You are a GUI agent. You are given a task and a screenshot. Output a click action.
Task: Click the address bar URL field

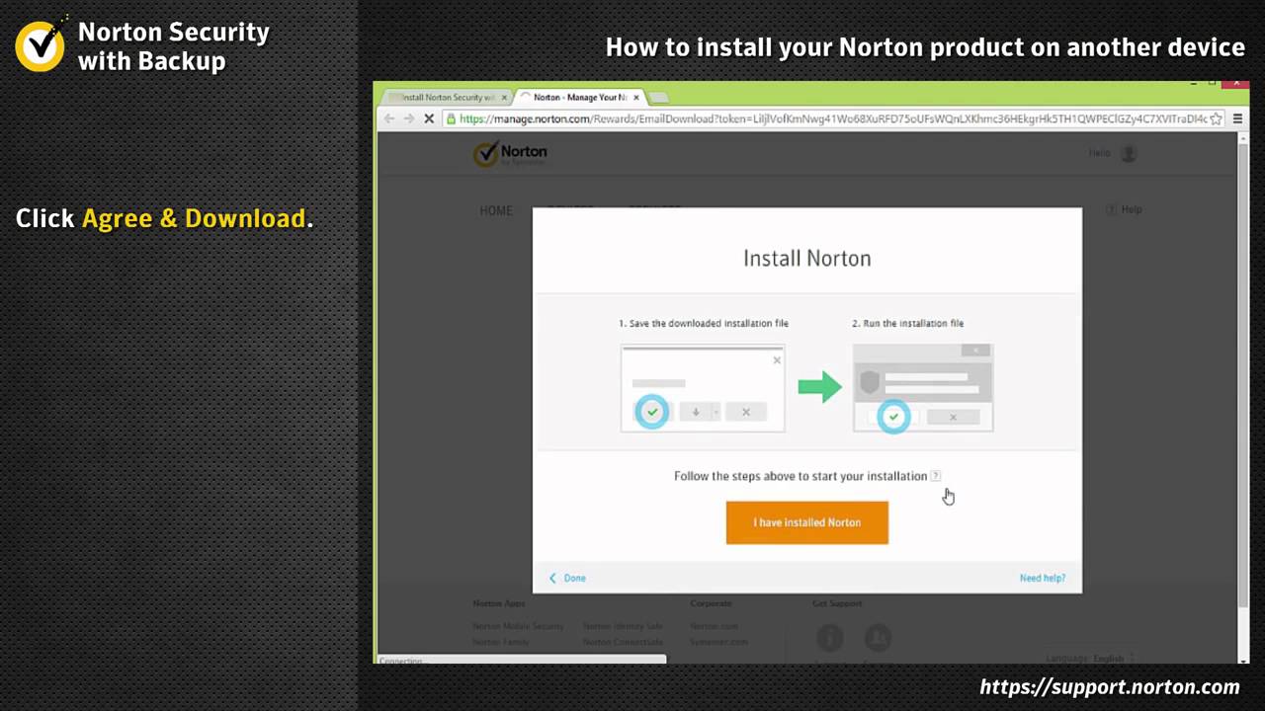click(834, 118)
